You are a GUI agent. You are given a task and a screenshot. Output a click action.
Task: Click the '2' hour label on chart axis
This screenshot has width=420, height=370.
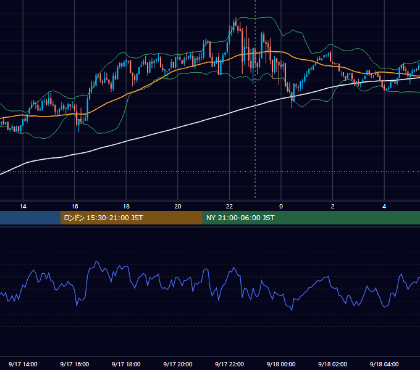pos(333,207)
